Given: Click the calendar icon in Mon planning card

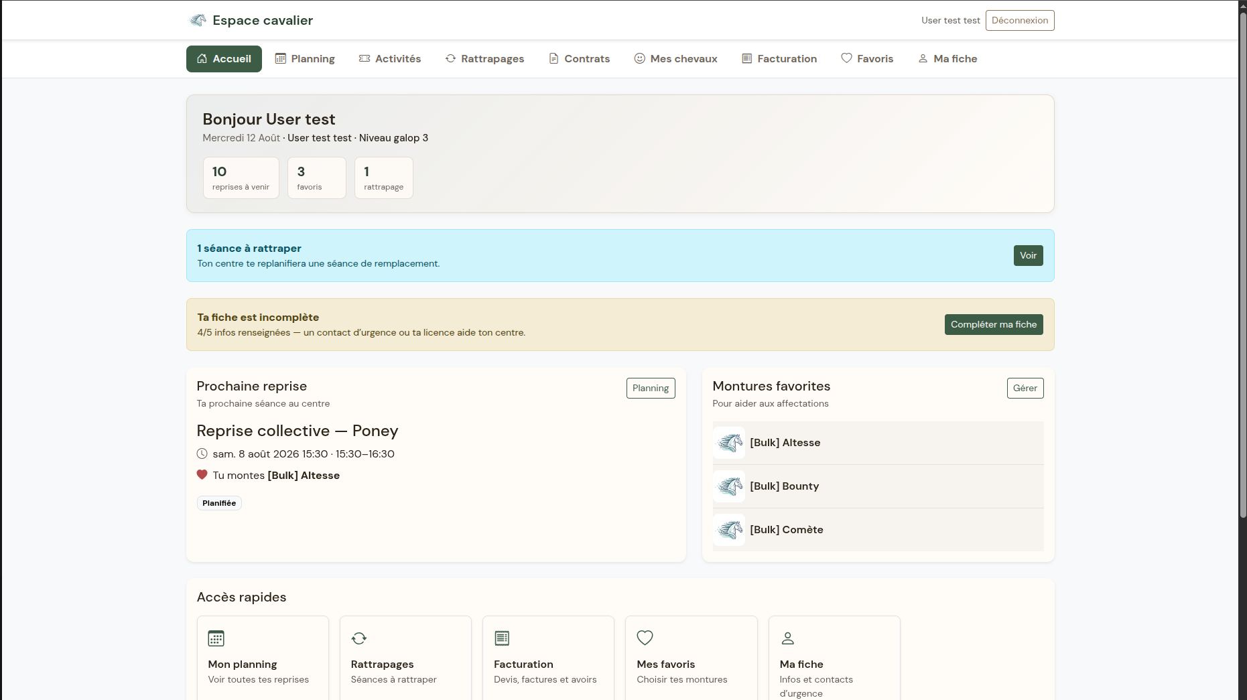Looking at the screenshot, I should (x=216, y=638).
